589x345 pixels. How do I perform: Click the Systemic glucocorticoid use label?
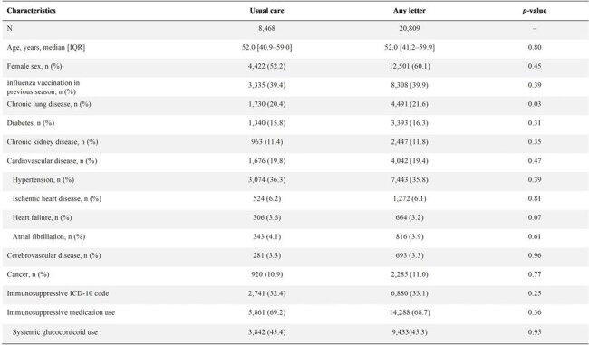point(55,332)
